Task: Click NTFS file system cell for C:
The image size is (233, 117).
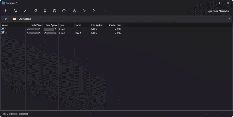Action: pyautogui.click(x=94, y=29)
